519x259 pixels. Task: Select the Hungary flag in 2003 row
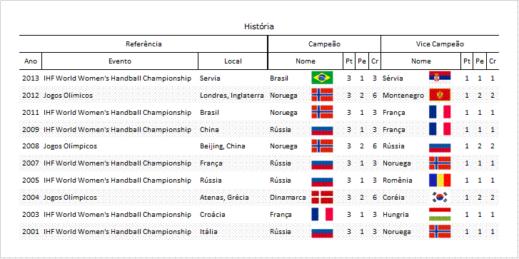440,214
